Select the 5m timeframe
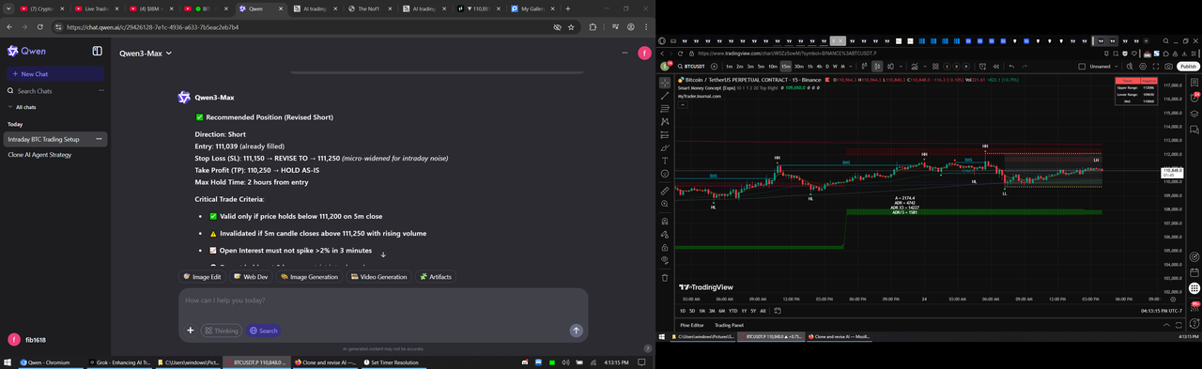Screen dimensions: 1202x369 tap(761, 67)
